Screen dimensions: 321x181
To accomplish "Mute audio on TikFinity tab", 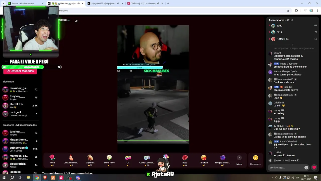I will [158, 4].
